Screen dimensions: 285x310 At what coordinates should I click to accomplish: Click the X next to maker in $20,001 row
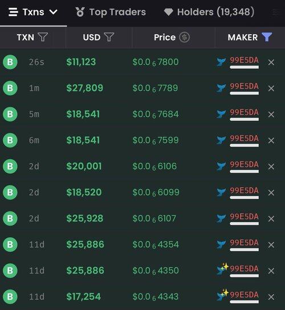271,166
